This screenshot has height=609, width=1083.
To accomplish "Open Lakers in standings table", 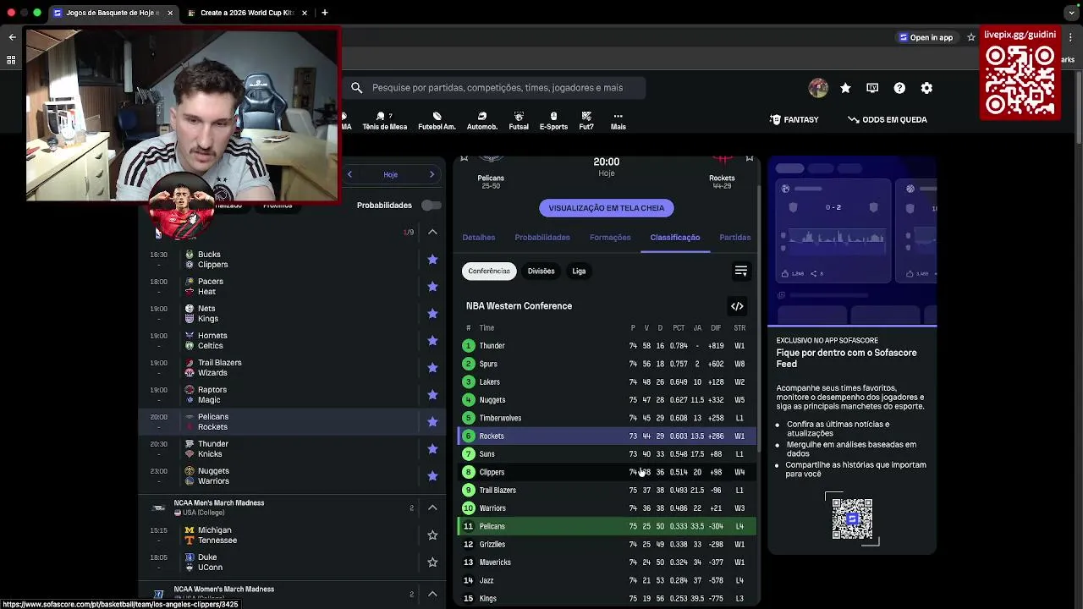I will [x=607, y=382].
